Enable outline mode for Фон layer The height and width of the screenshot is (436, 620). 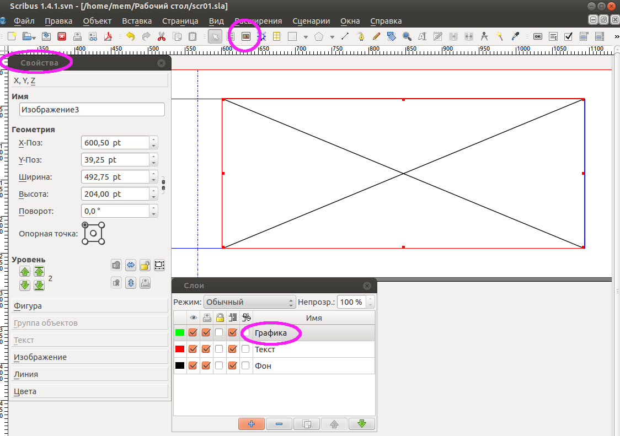pyautogui.click(x=245, y=365)
